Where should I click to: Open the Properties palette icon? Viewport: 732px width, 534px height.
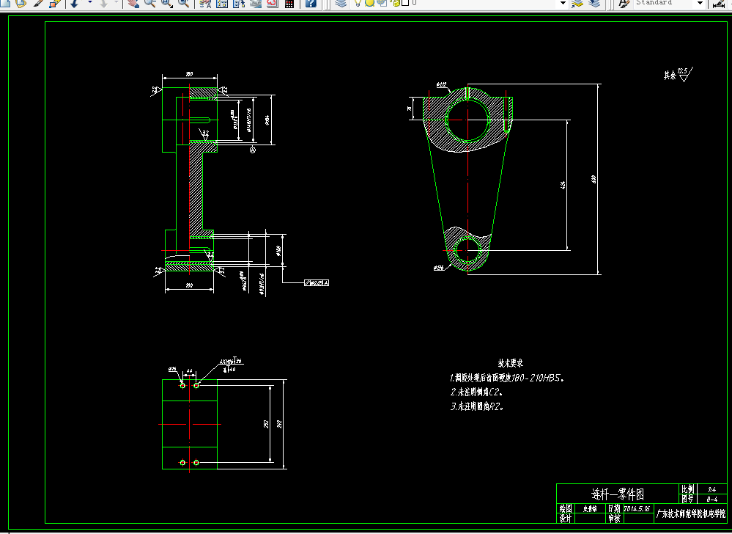pos(205,4)
